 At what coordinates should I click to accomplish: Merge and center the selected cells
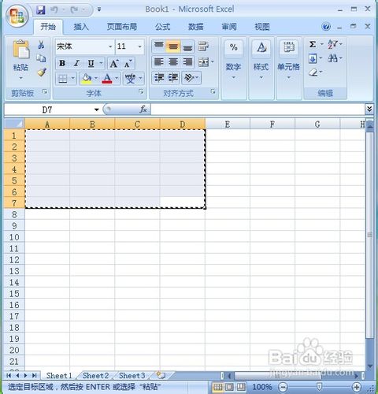click(203, 62)
